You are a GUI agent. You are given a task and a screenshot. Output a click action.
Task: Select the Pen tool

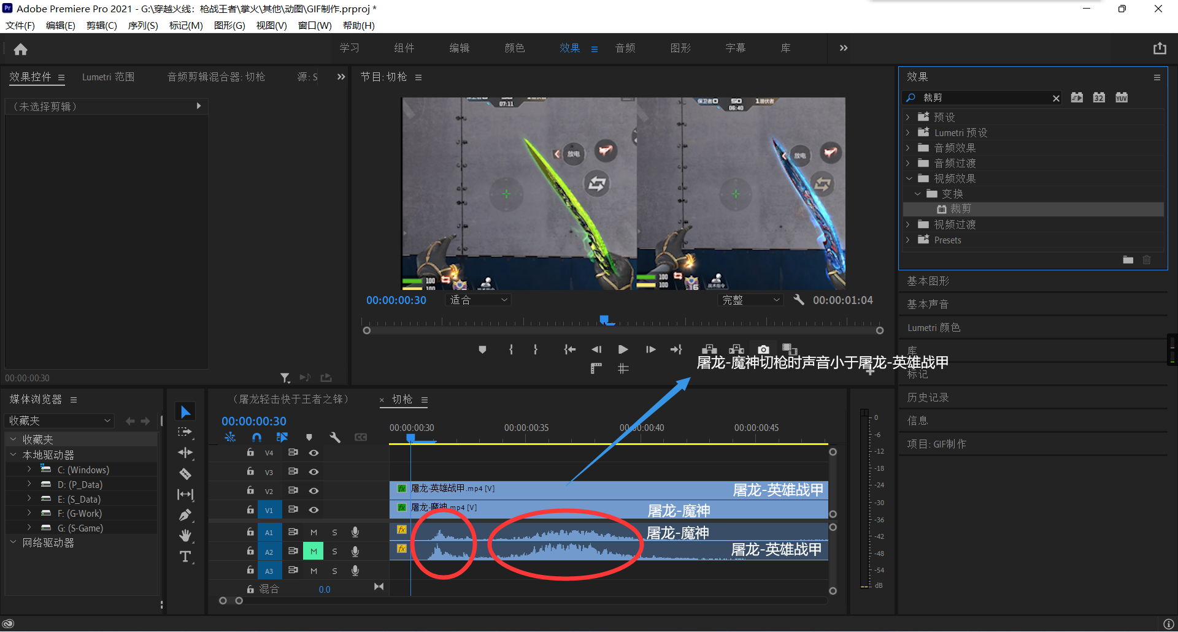[185, 515]
